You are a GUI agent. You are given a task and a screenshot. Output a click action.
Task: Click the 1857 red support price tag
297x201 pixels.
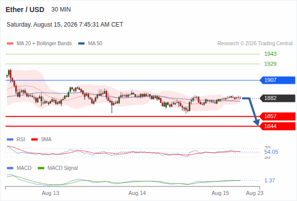point(277,116)
